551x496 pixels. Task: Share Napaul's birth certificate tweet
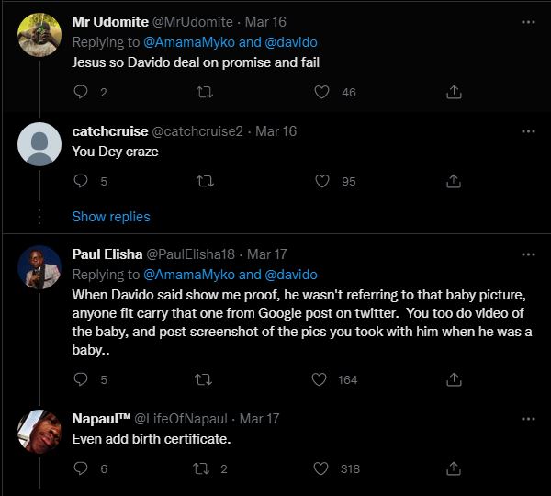pos(453,468)
